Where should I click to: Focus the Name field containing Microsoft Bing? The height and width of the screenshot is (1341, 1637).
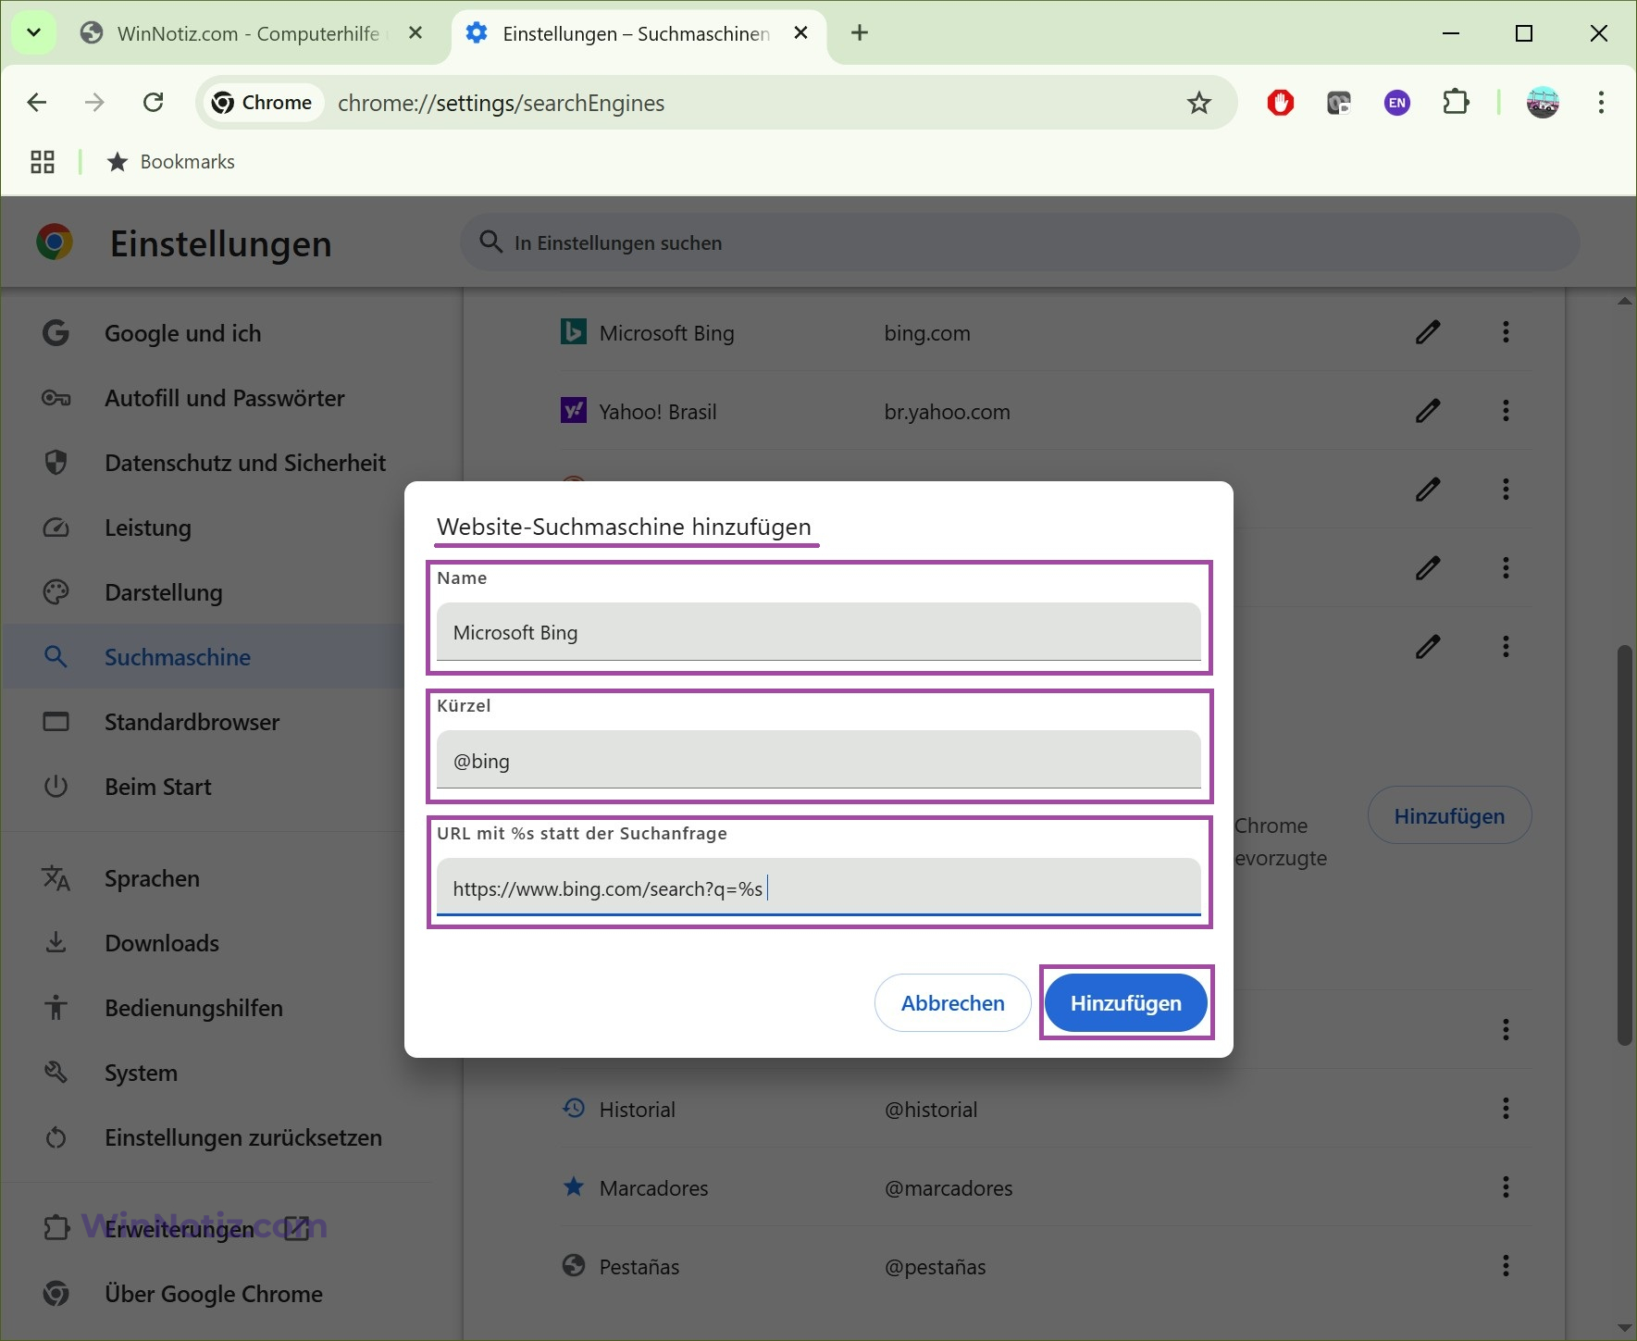point(818,632)
